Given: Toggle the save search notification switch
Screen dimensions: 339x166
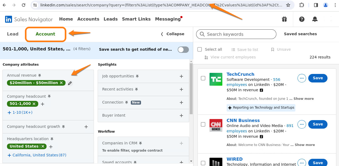Looking at the screenshot, I should tap(183, 50).
